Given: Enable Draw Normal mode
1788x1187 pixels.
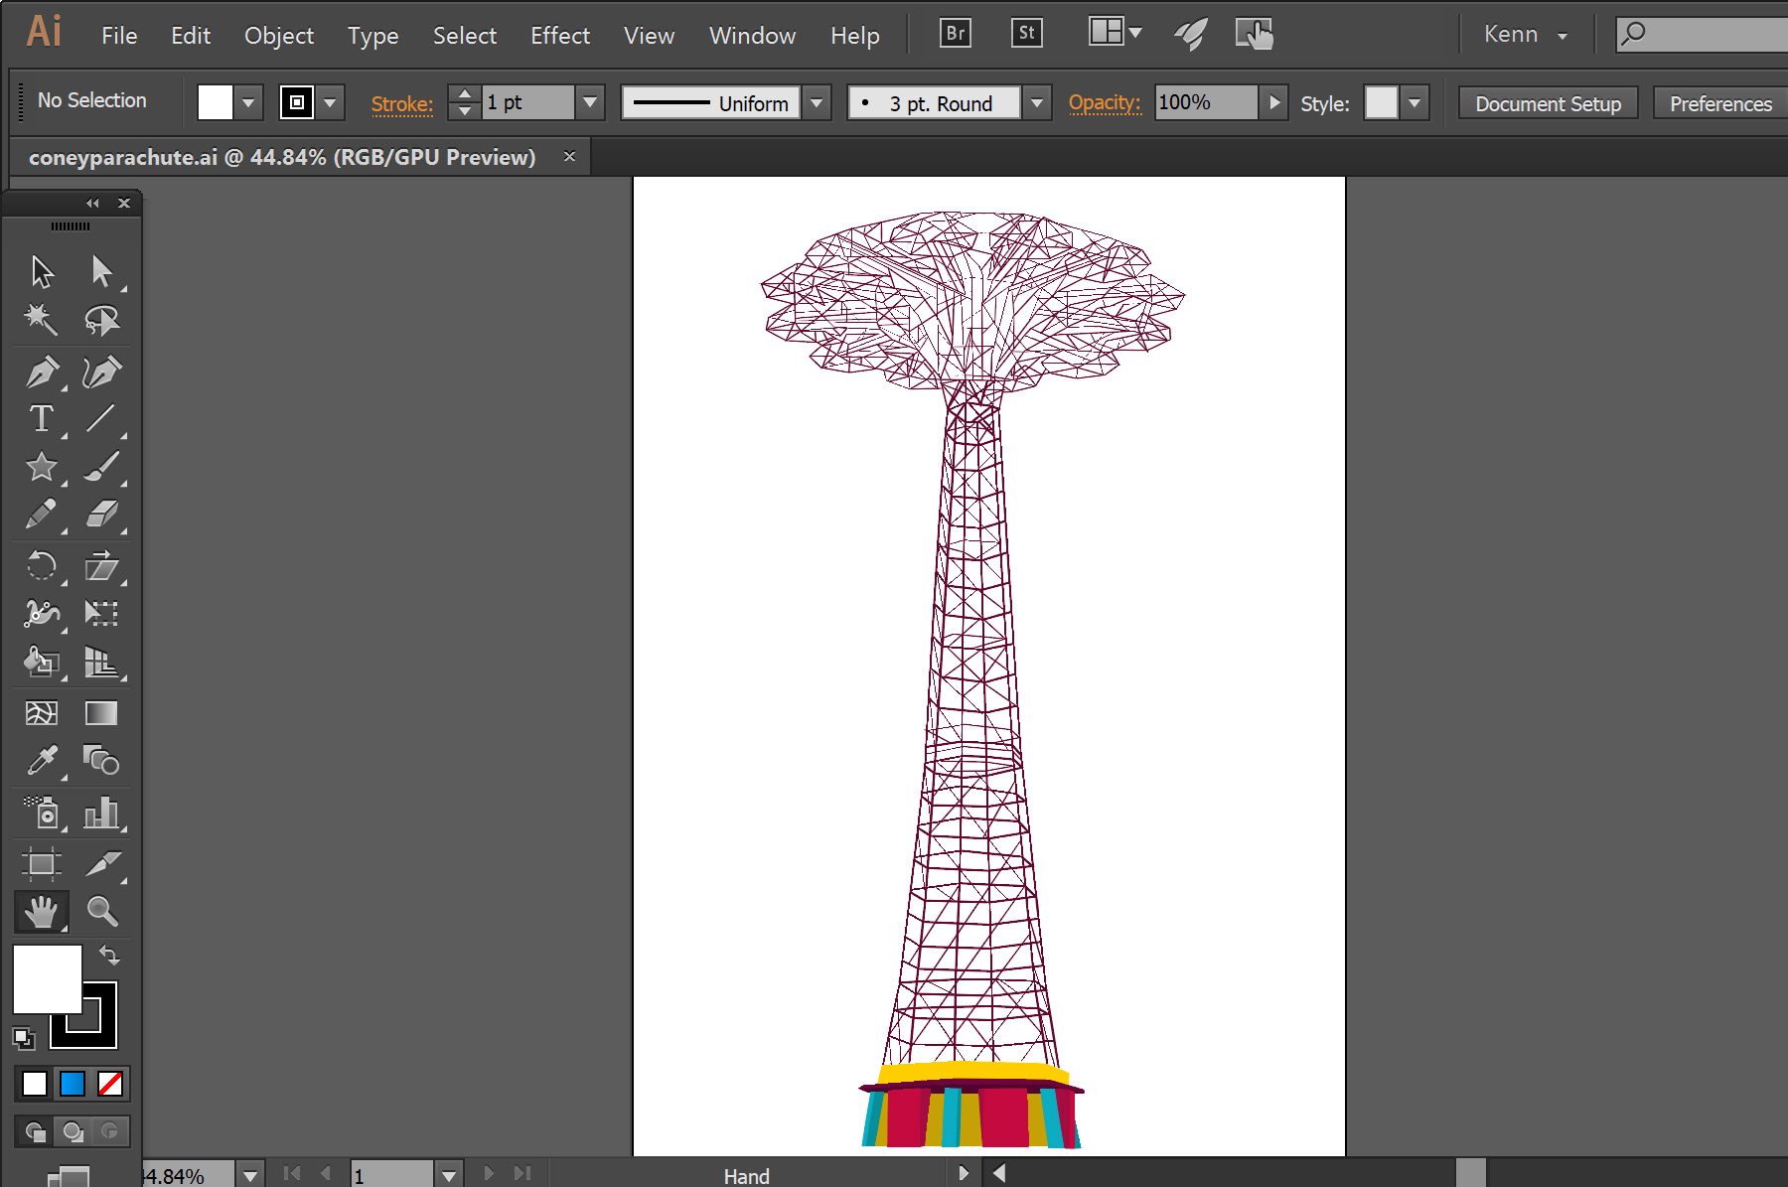Looking at the screenshot, I should pos(35,1131).
